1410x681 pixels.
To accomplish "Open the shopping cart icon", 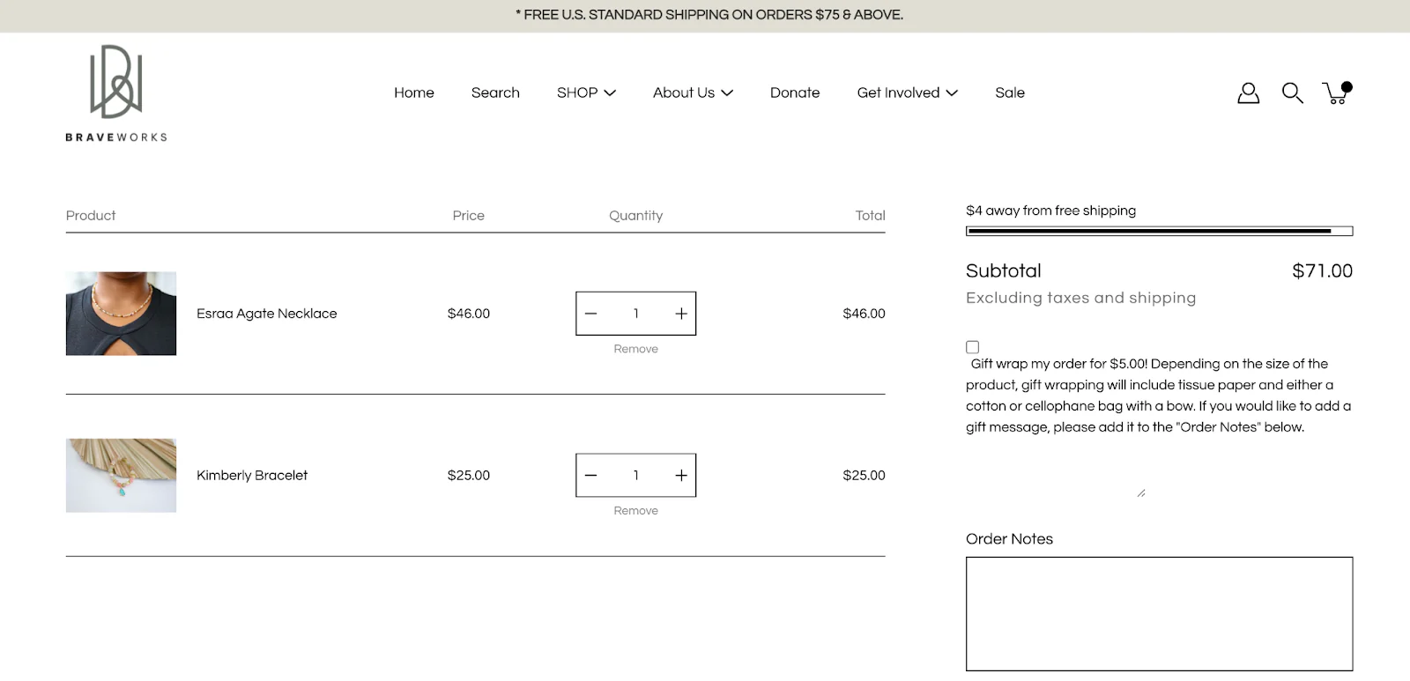I will tap(1336, 92).
